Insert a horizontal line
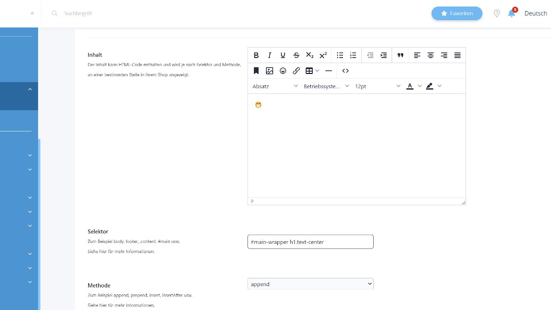Screen dimensions: 551x310 (x=328, y=71)
